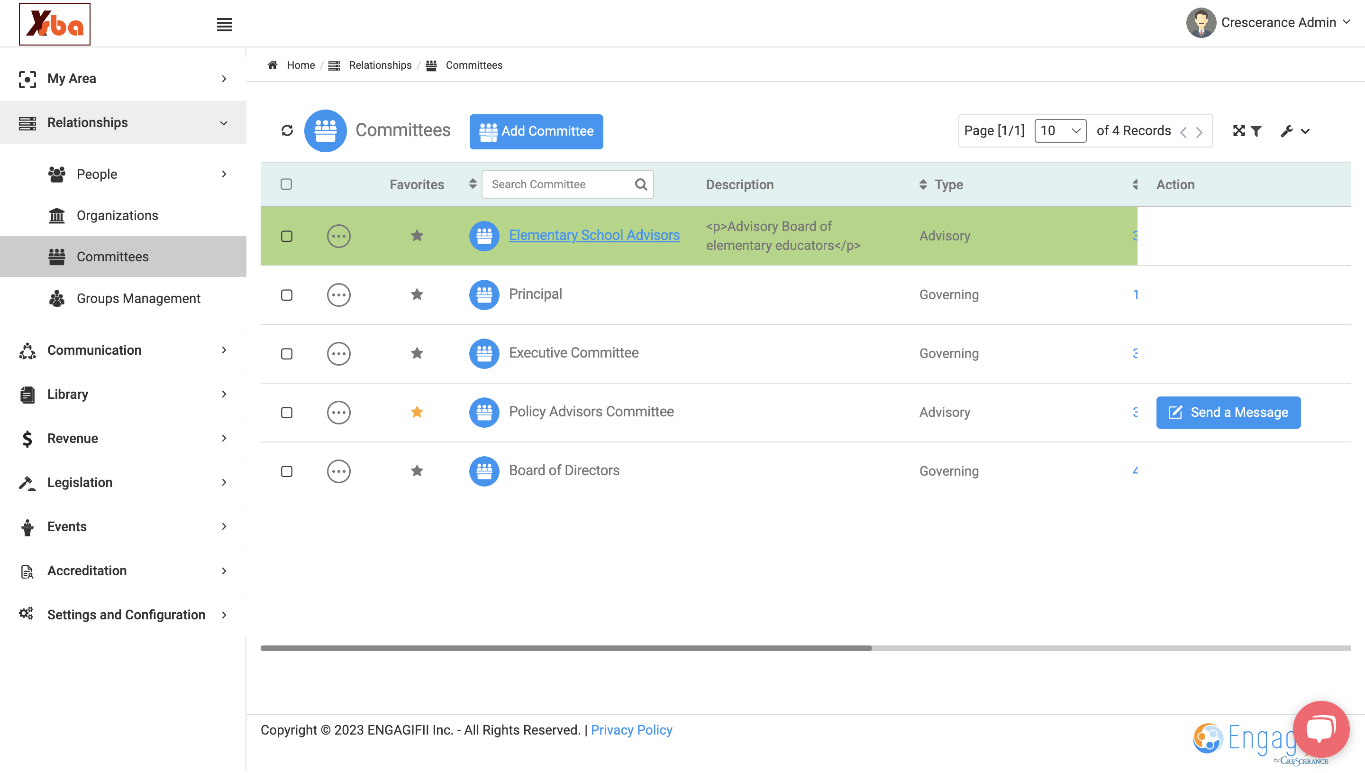Click the horizontal table scrollbar
The width and height of the screenshot is (1365, 773).
coord(566,648)
